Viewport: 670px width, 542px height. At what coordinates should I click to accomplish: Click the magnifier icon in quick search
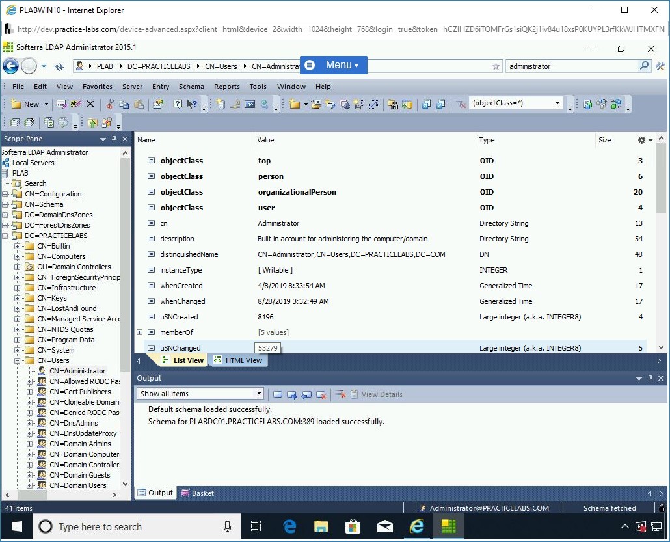click(644, 66)
